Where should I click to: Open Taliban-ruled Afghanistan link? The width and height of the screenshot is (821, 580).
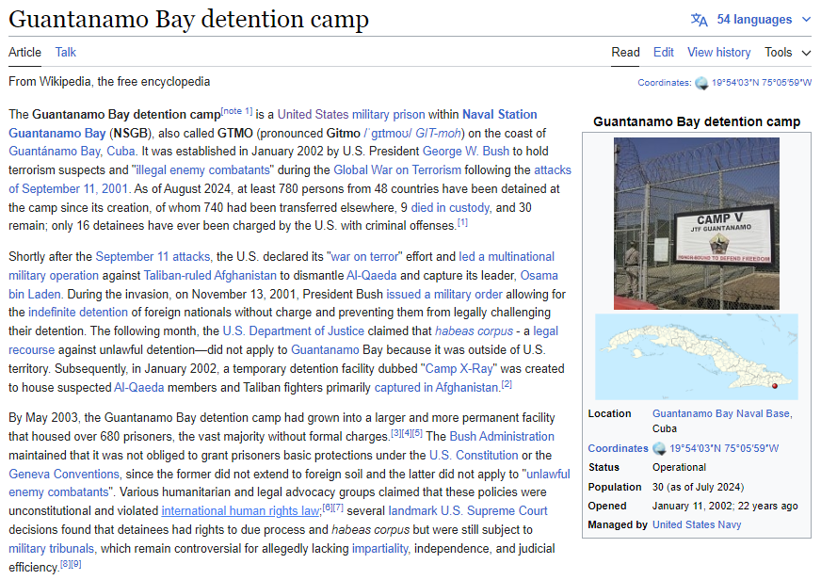click(210, 275)
